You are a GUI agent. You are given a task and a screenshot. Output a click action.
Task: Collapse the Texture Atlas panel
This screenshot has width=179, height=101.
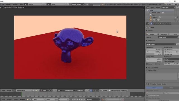147,70
